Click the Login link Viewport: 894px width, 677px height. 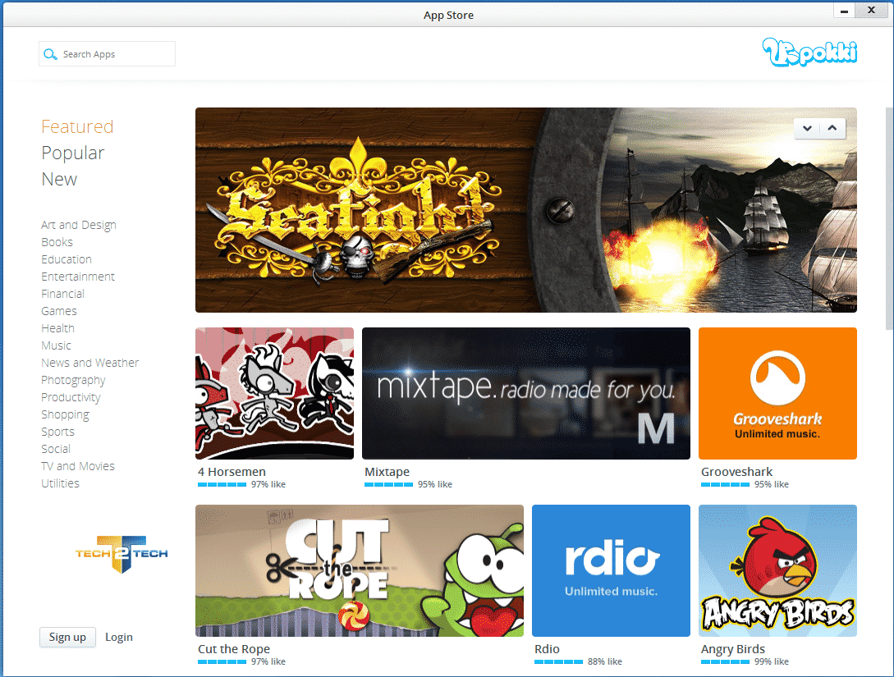(x=118, y=637)
